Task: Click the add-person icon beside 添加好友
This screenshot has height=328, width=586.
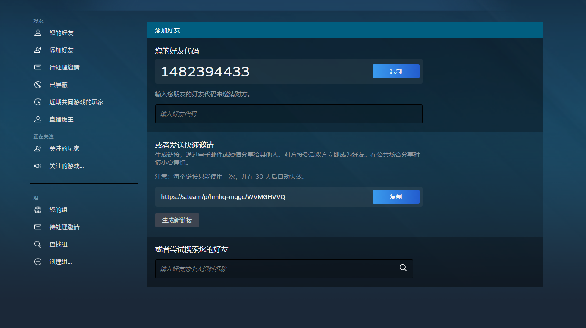Action: coord(38,50)
